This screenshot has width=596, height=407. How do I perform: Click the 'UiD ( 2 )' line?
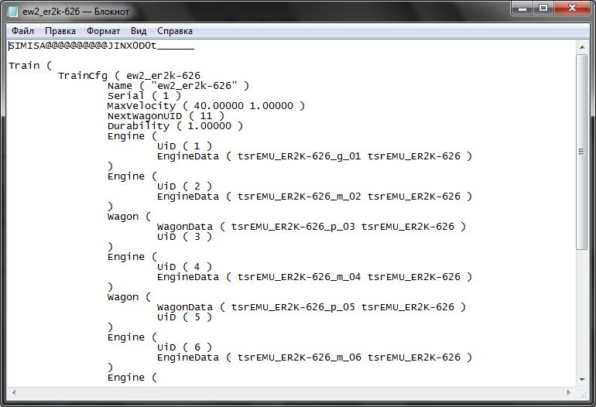coord(184,186)
